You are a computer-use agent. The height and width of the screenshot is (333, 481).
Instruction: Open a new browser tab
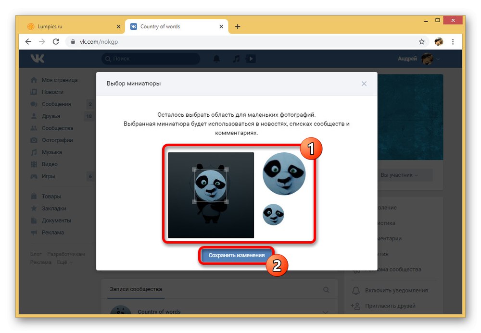coord(238,26)
